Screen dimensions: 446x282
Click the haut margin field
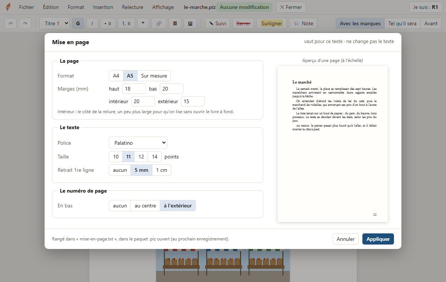click(134, 89)
